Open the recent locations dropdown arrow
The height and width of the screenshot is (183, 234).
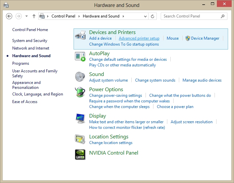coord(27,16)
